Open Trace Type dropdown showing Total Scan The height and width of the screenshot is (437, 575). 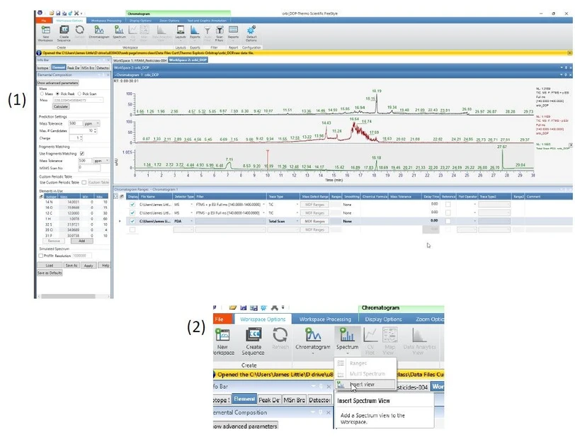point(297,221)
